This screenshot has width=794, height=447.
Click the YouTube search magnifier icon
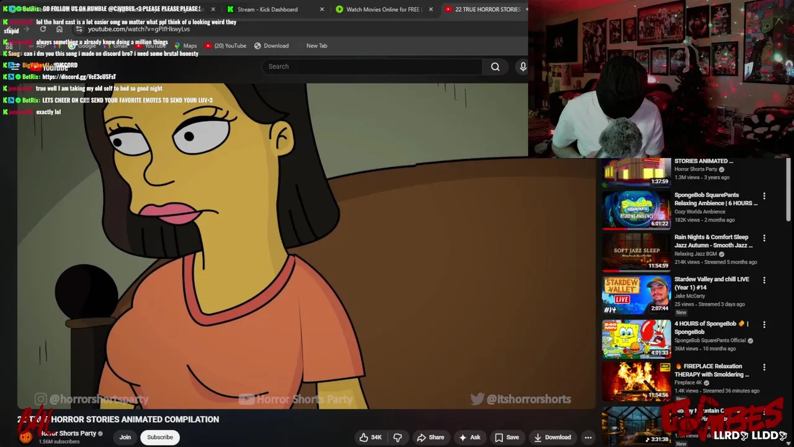click(495, 66)
